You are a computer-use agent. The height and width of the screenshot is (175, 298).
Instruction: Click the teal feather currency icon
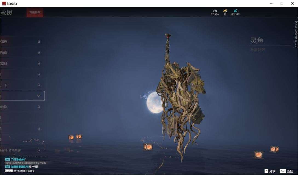(235, 11)
